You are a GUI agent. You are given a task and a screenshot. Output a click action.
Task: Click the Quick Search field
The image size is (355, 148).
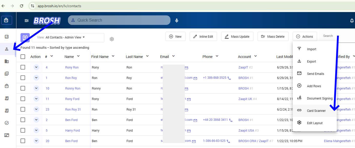coord(119,20)
